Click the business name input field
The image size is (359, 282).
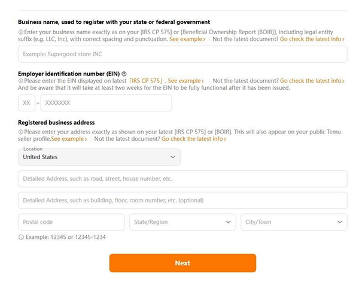[x=182, y=54]
